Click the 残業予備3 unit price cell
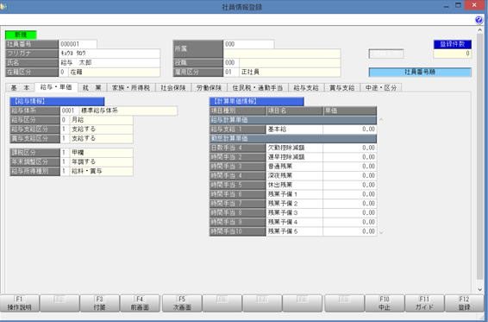 click(x=350, y=213)
